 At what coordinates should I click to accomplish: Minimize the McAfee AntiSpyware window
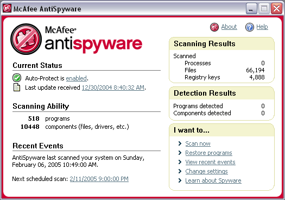click(x=251, y=8)
